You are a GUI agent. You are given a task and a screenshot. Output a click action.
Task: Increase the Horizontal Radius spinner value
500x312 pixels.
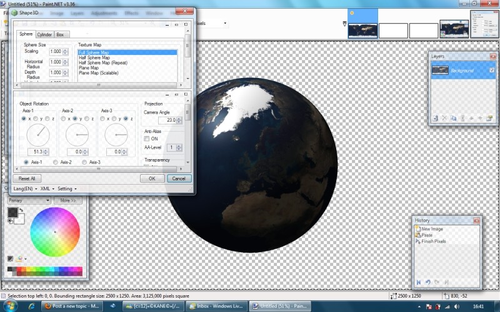(66, 61)
